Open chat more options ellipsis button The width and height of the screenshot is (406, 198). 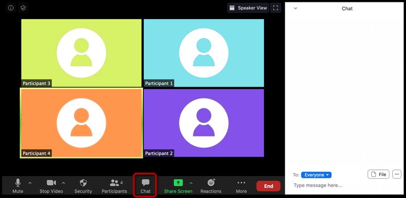397,175
